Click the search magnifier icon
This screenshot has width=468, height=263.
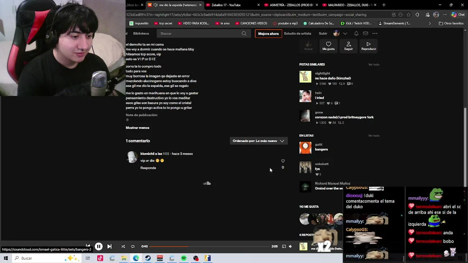(244, 34)
